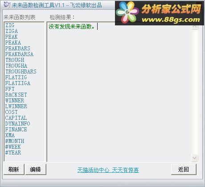Open the 编辑 edit button
This screenshot has width=205, height=187.
(x=36, y=169)
